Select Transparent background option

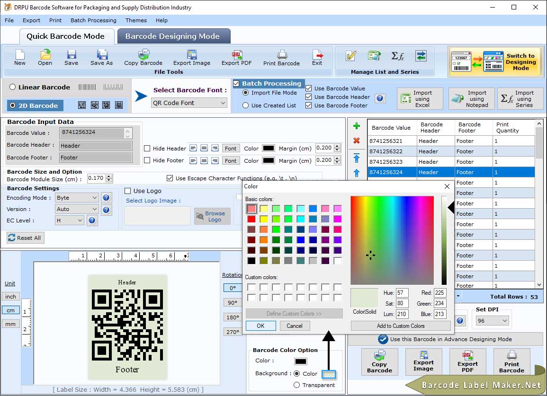(296, 385)
